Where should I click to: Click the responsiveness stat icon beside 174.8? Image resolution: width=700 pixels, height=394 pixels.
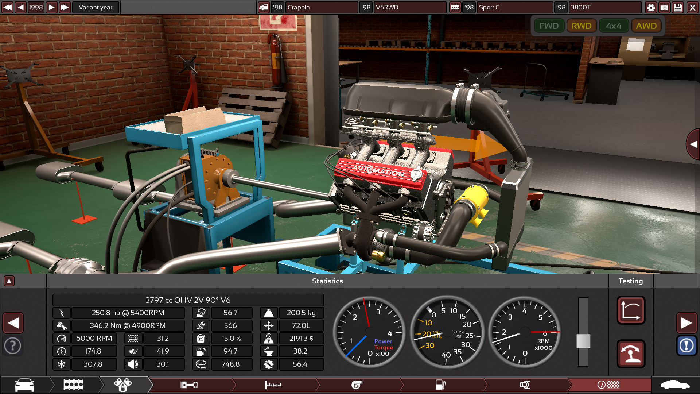point(62,351)
